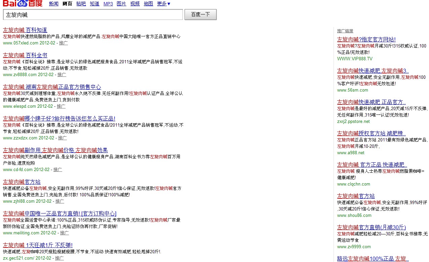The width and height of the screenshot is (429, 262).
Task: Click the green URL www.elespd.com
Action: click(x=19, y=106)
